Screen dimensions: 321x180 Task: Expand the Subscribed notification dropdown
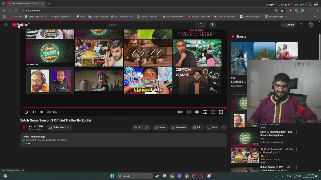59,127
